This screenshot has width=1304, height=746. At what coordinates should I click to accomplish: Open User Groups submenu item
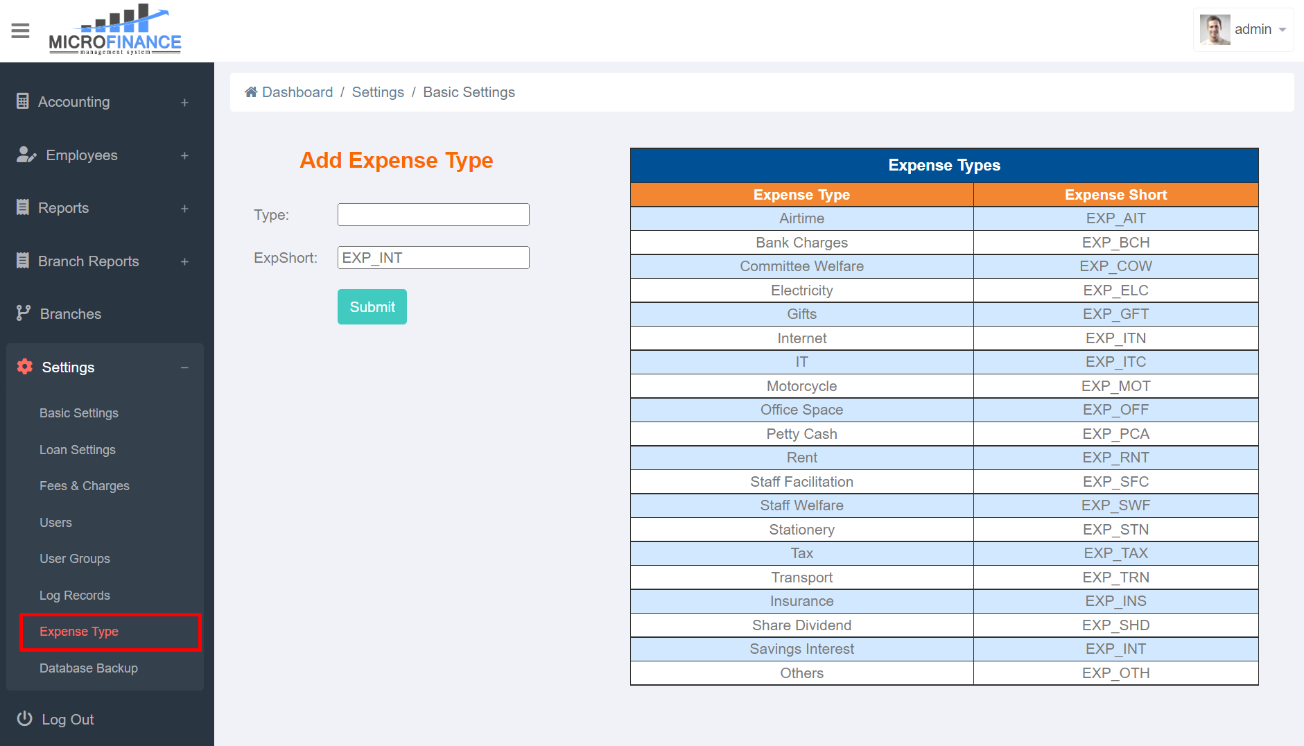75,559
